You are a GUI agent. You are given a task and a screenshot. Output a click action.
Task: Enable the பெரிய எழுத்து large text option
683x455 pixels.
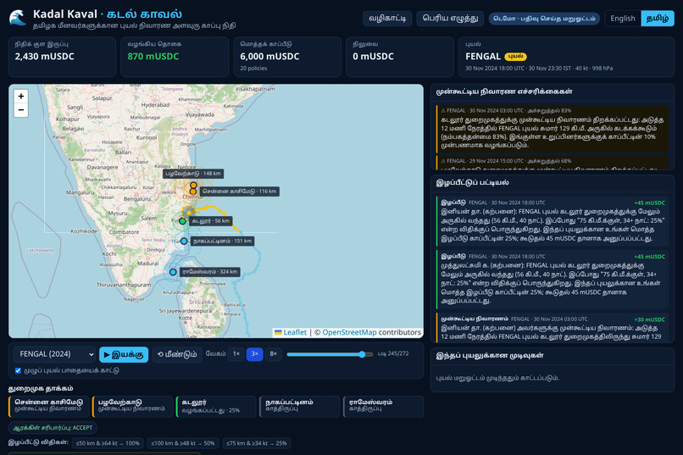click(450, 19)
